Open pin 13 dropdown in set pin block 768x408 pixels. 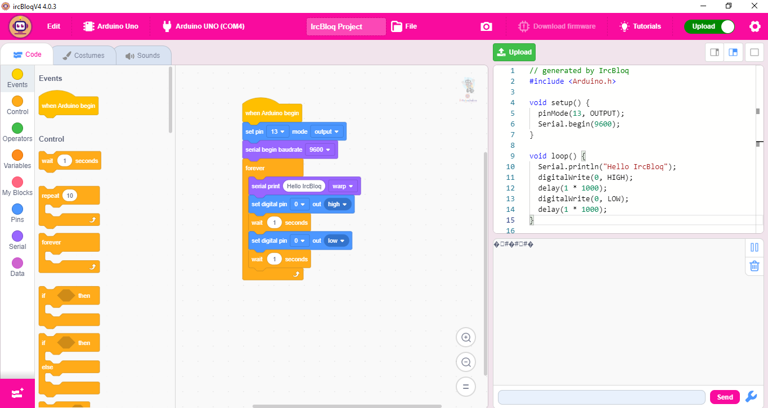[x=278, y=132]
